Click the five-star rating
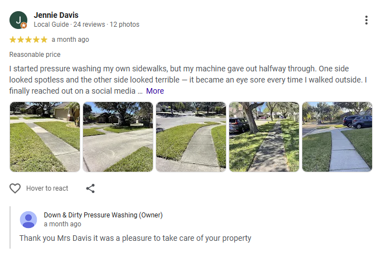This screenshot has width=391, height=257. 28,40
